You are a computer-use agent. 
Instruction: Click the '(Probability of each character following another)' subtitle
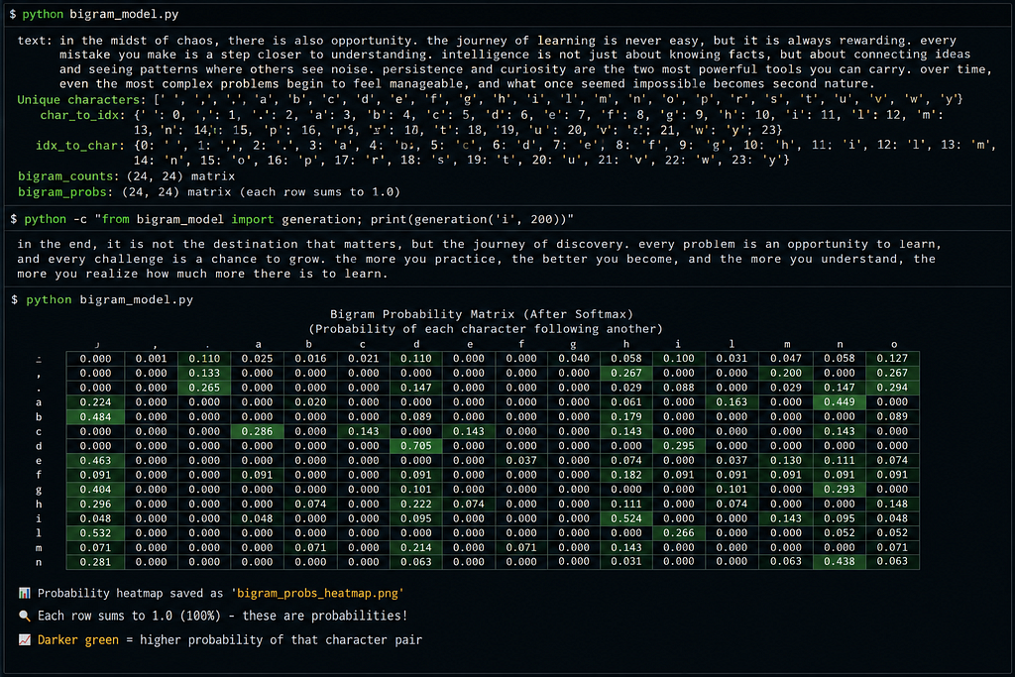486,329
